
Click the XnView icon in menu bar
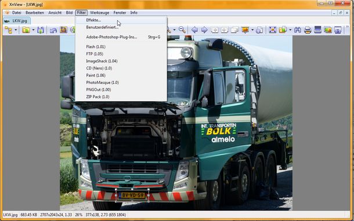pos(7,13)
